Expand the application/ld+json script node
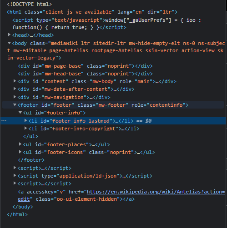Image resolution: width=227 pixels, height=228 pixels. (x=15, y=175)
